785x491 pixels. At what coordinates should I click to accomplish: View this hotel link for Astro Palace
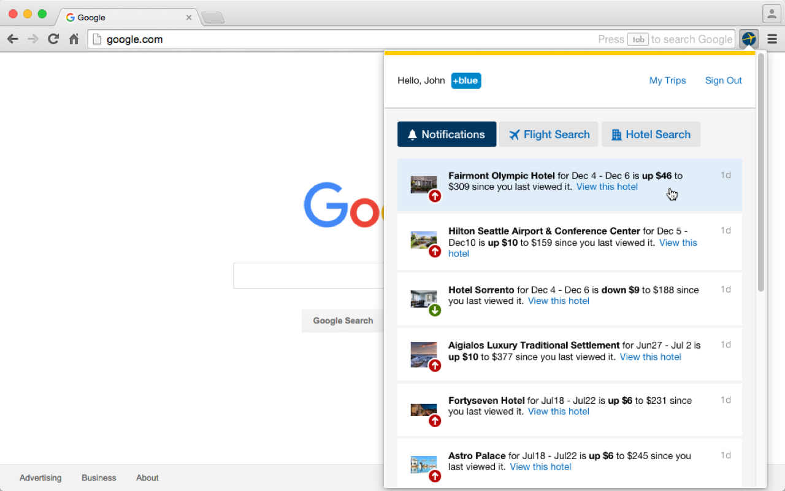541,466
